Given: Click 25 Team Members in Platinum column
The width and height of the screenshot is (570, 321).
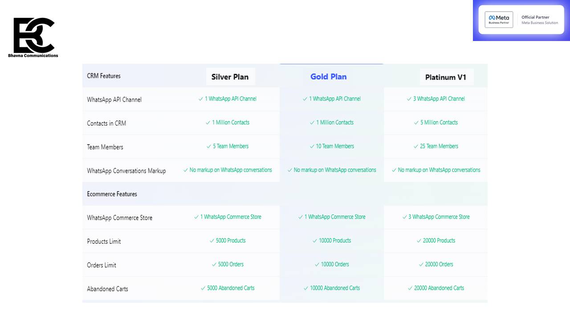Looking at the screenshot, I should [x=439, y=146].
